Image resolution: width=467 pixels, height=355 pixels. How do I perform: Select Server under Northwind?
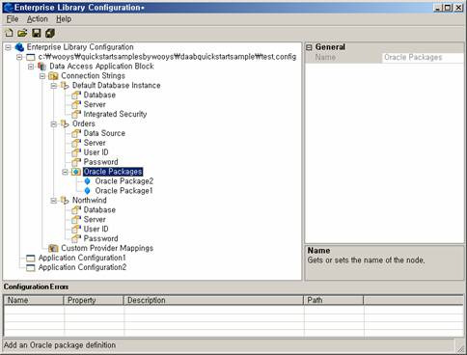[x=95, y=219]
